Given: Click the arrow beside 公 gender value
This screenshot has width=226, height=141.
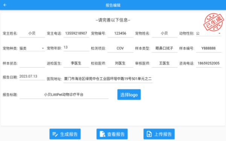Looking at the screenshot, I should 219,33.
